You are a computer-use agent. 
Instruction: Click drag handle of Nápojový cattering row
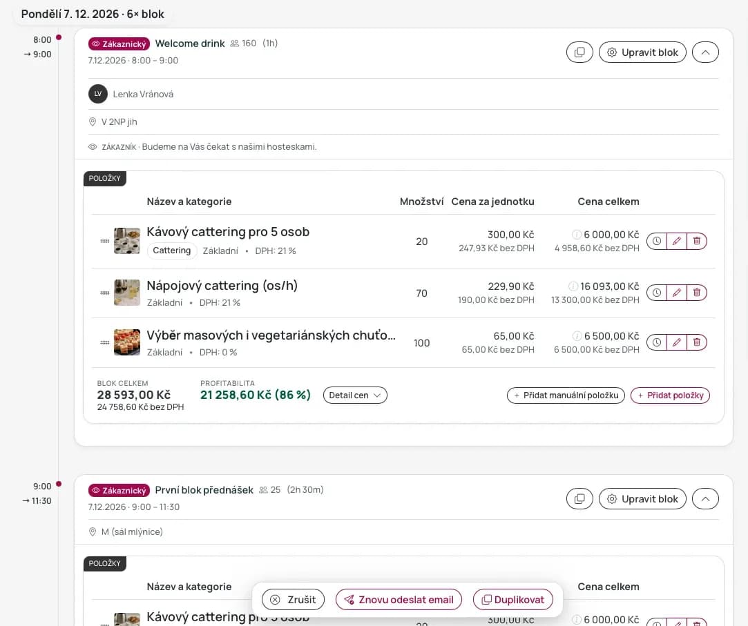pos(105,293)
